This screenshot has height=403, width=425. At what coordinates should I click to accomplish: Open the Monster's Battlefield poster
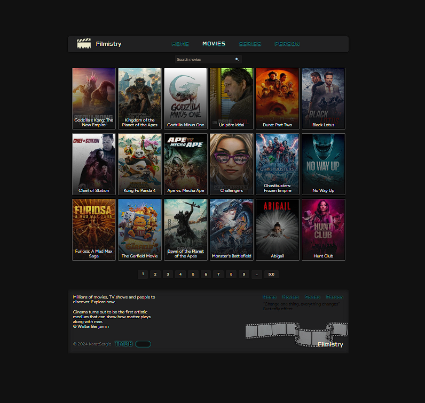click(232, 230)
